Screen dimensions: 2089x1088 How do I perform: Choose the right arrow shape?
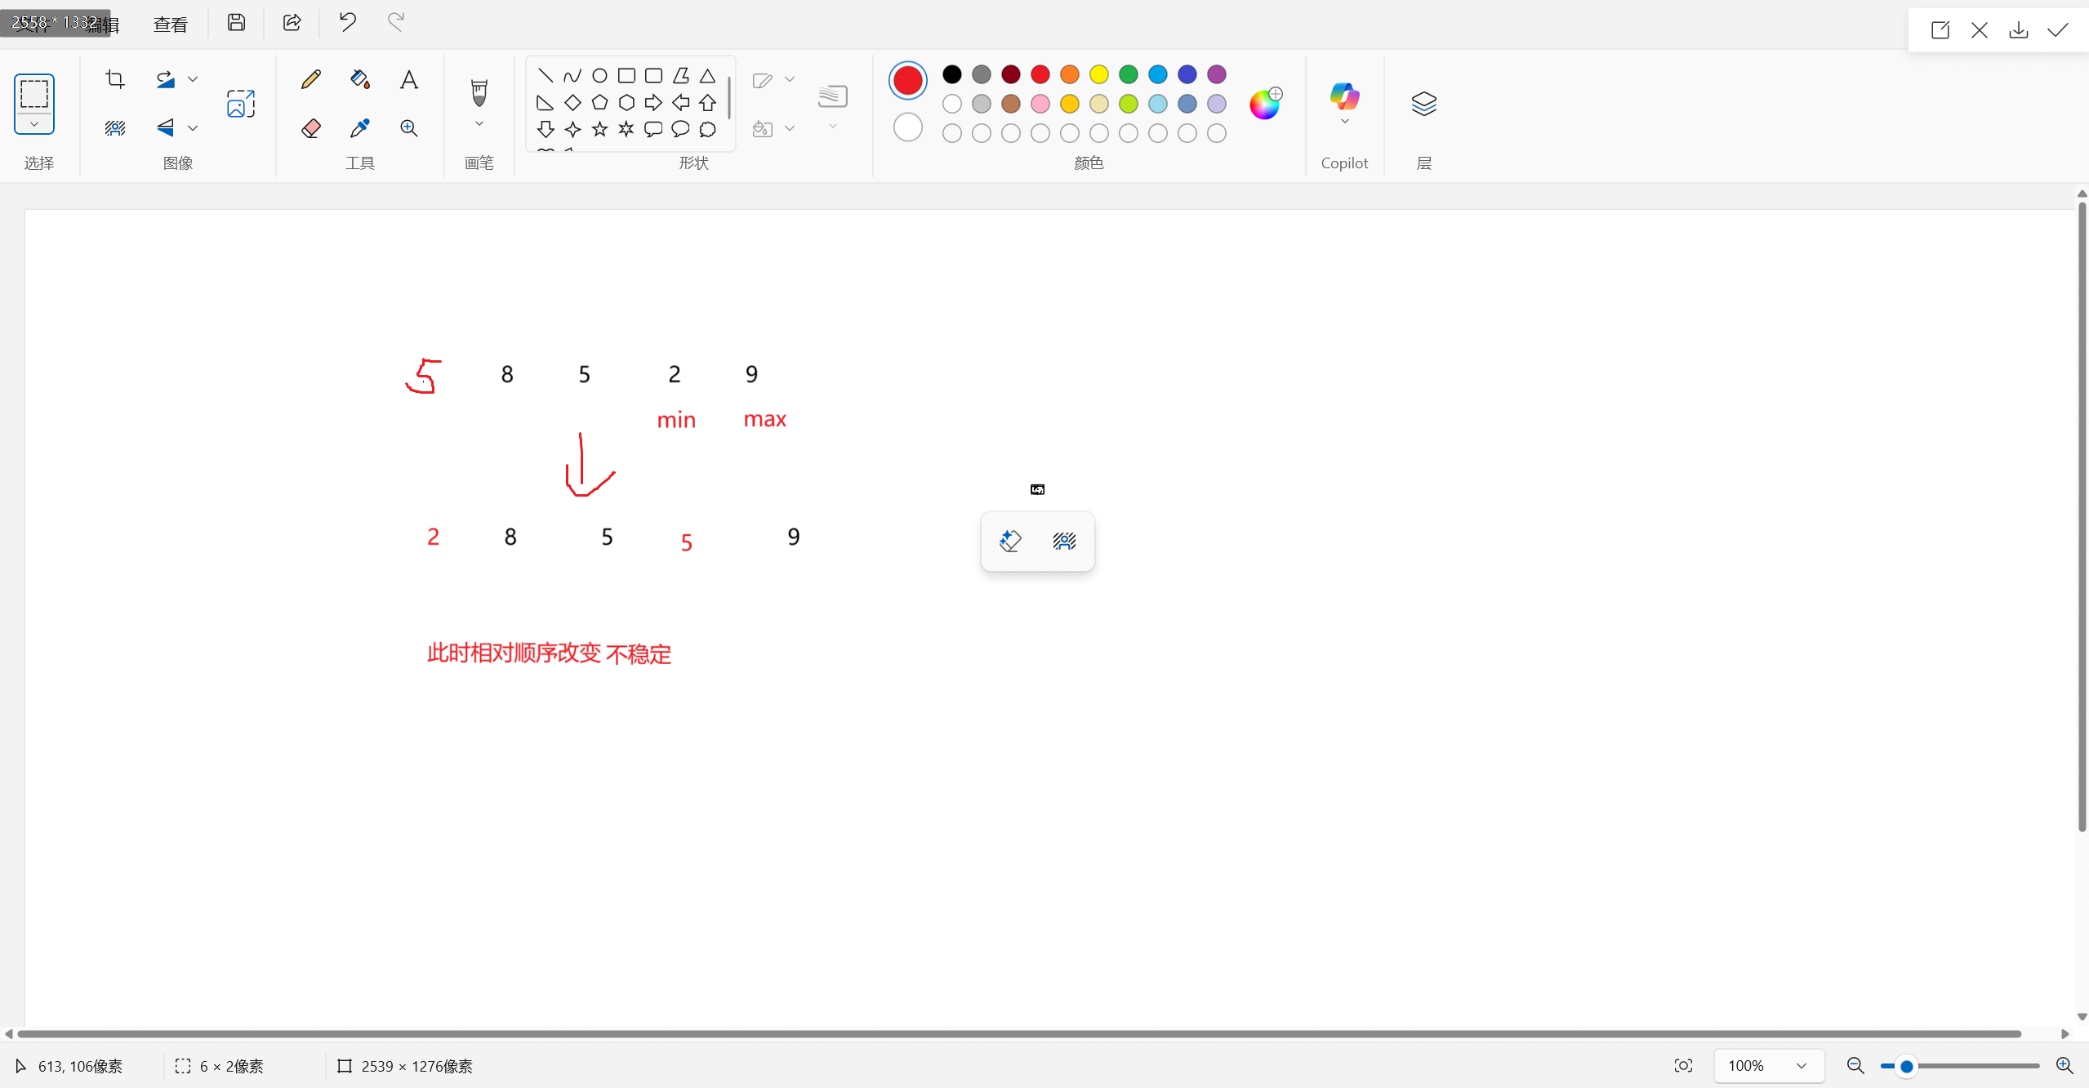(x=653, y=103)
